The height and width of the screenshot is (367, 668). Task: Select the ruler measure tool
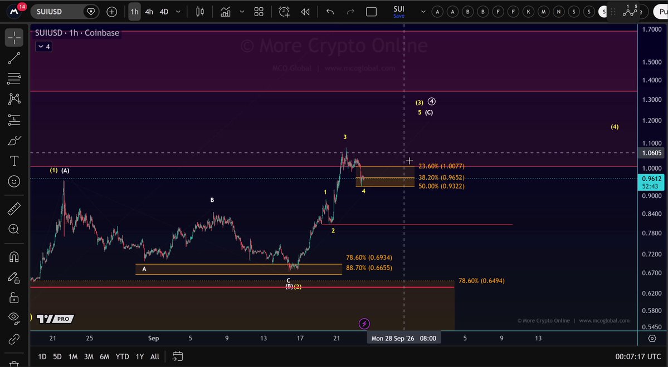pyautogui.click(x=14, y=209)
